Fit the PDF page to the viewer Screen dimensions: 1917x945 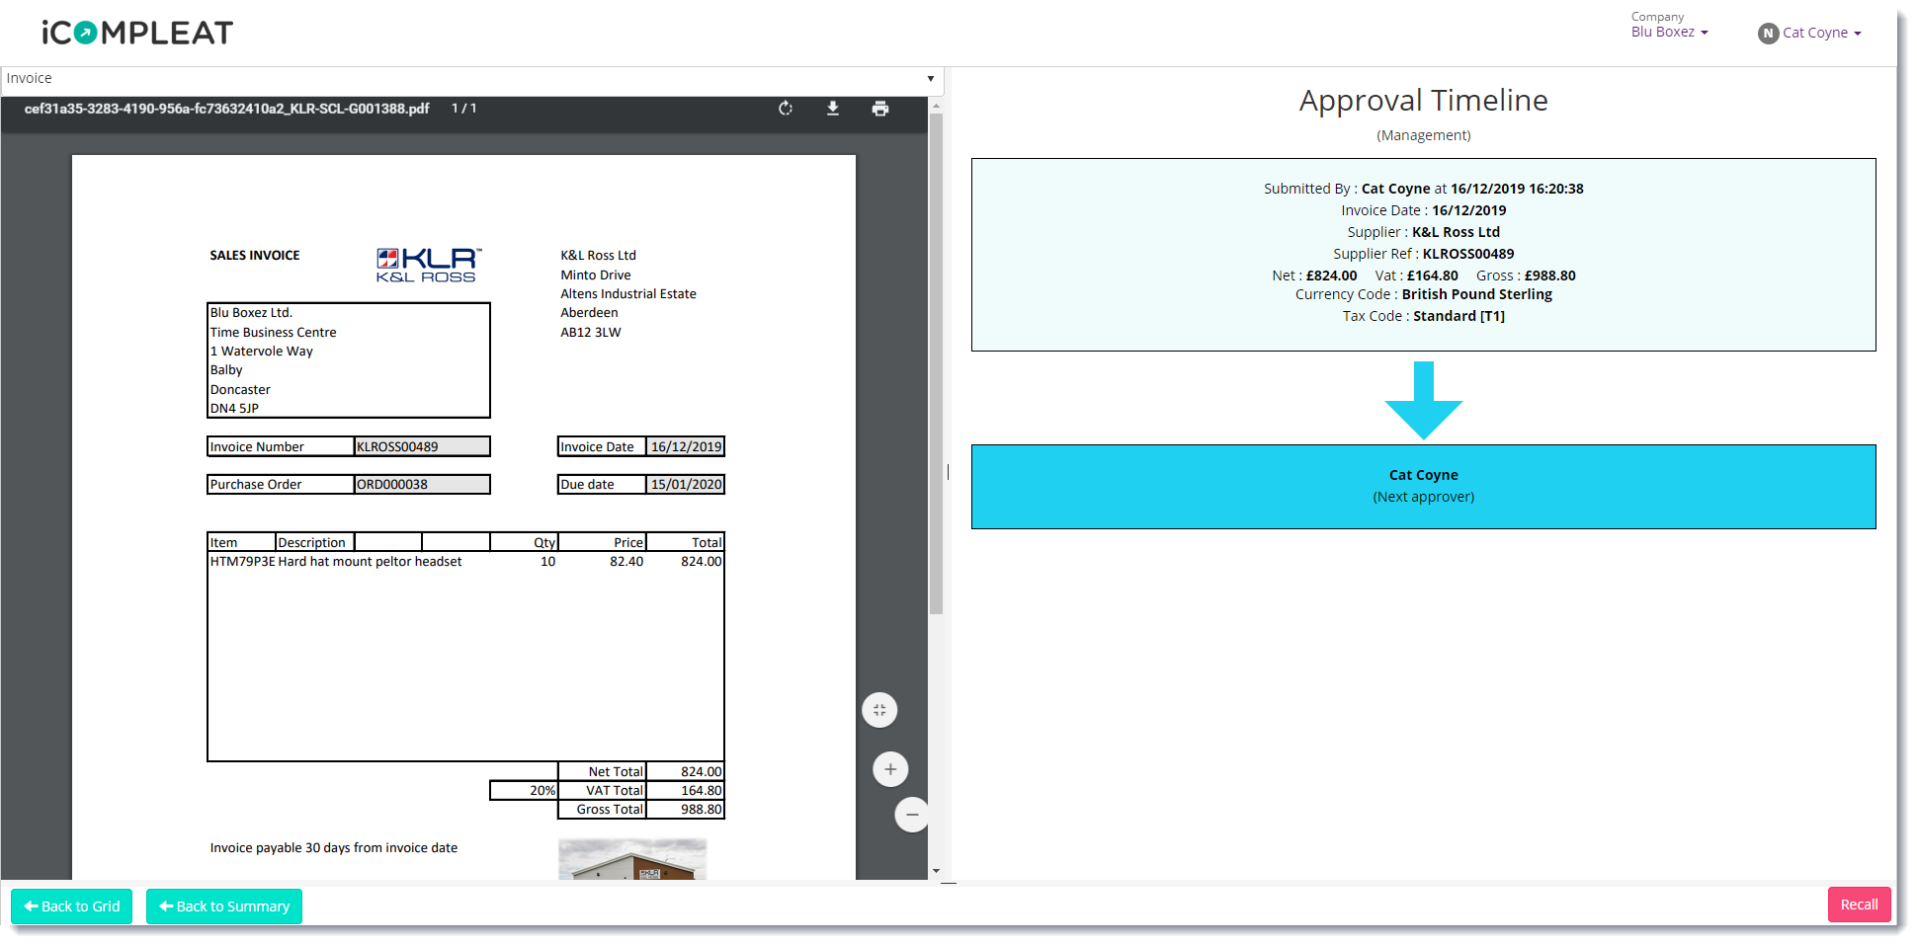click(x=879, y=710)
